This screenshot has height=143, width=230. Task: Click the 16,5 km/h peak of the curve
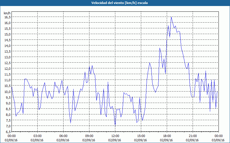(171, 17)
